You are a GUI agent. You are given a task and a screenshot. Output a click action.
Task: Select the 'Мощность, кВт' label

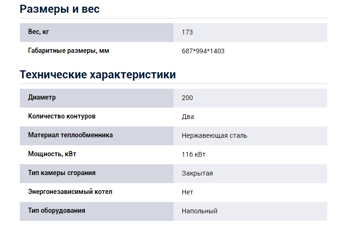[52, 154]
